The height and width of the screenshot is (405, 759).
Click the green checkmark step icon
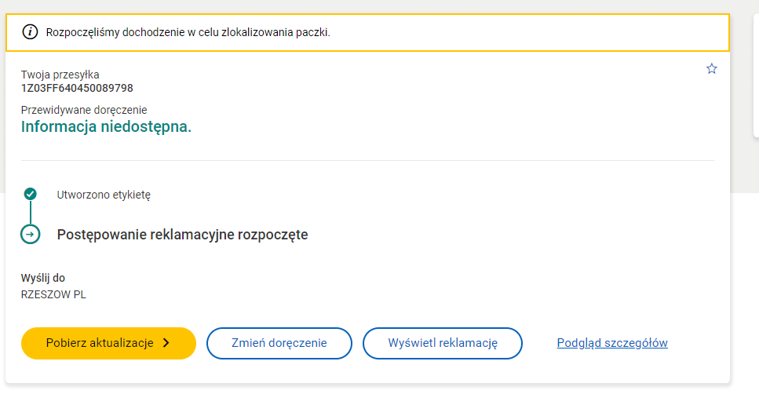(30, 194)
